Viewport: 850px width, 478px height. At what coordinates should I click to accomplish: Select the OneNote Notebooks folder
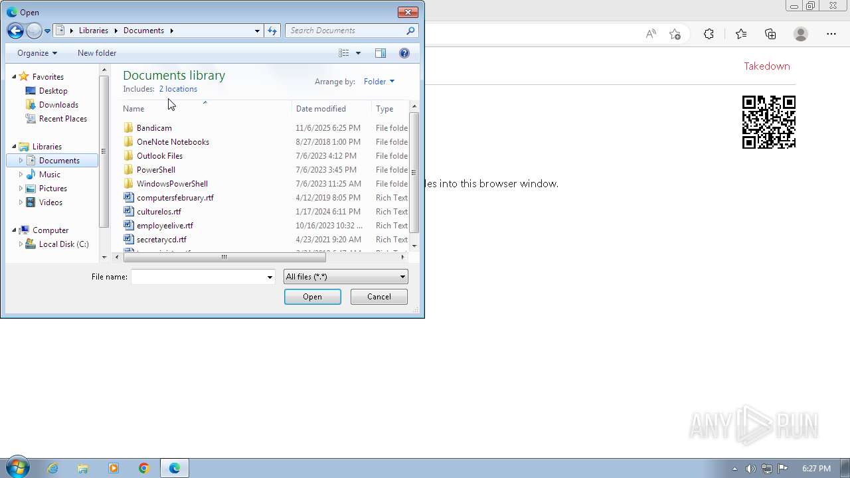click(x=173, y=142)
